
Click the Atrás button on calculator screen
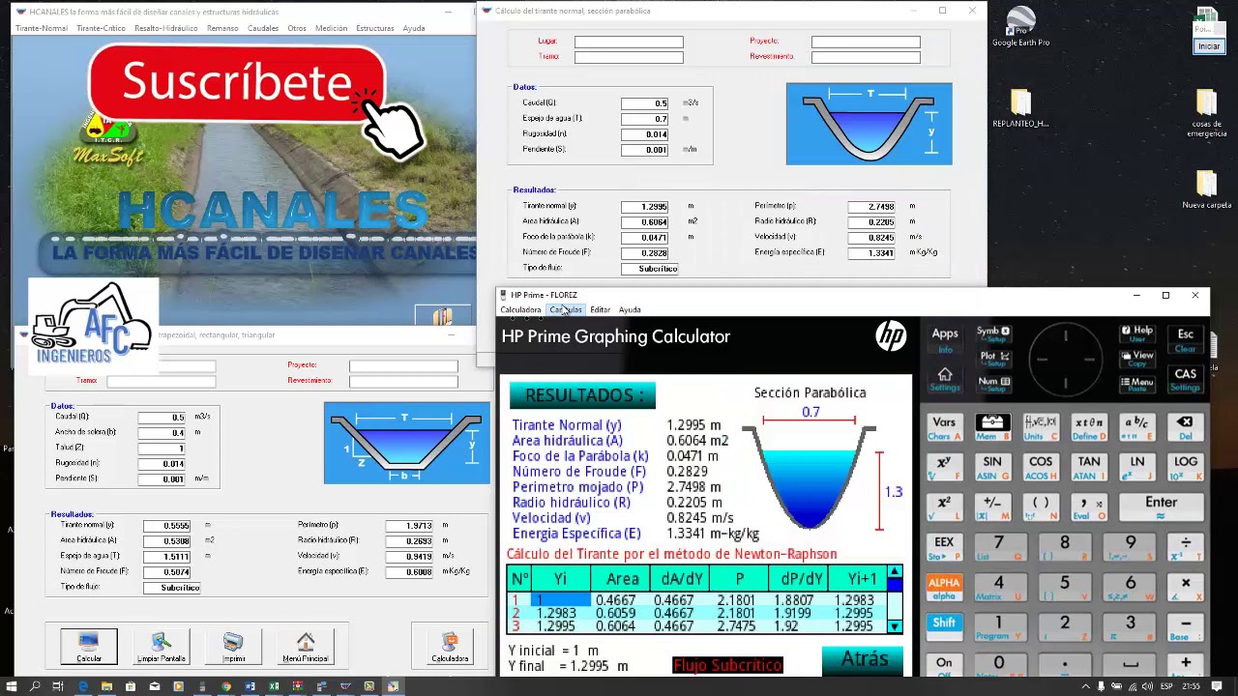(864, 659)
